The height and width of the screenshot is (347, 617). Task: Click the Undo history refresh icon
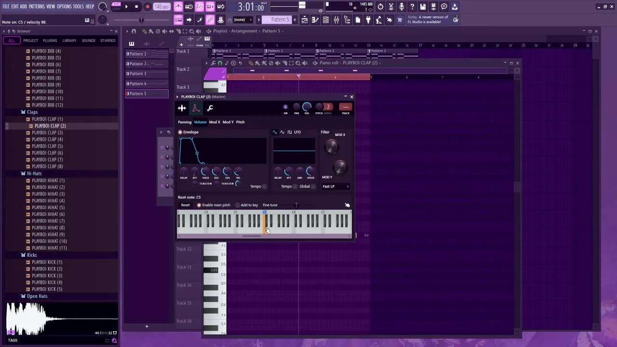[x=380, y=7]
